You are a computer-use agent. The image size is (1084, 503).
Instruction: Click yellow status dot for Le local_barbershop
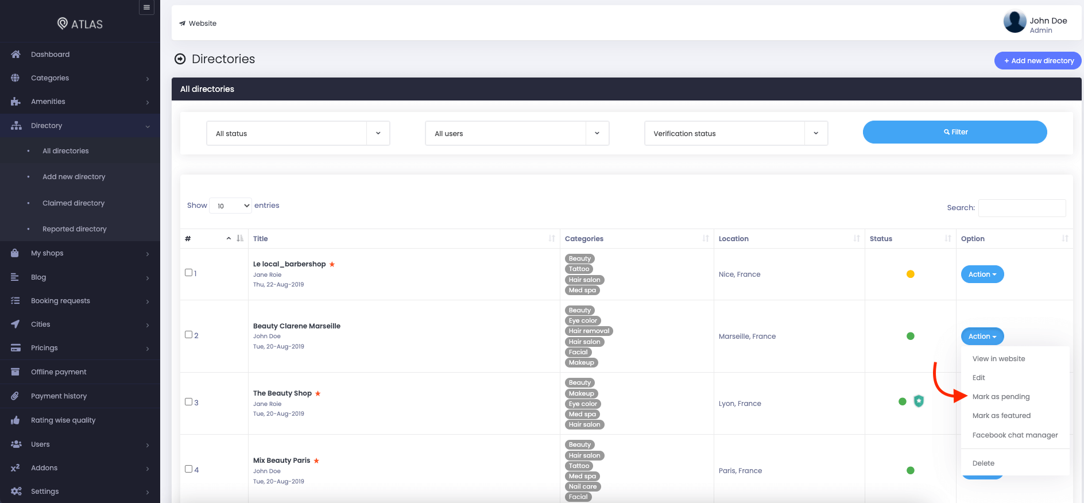pyautogui.click(x=911, y=274)
